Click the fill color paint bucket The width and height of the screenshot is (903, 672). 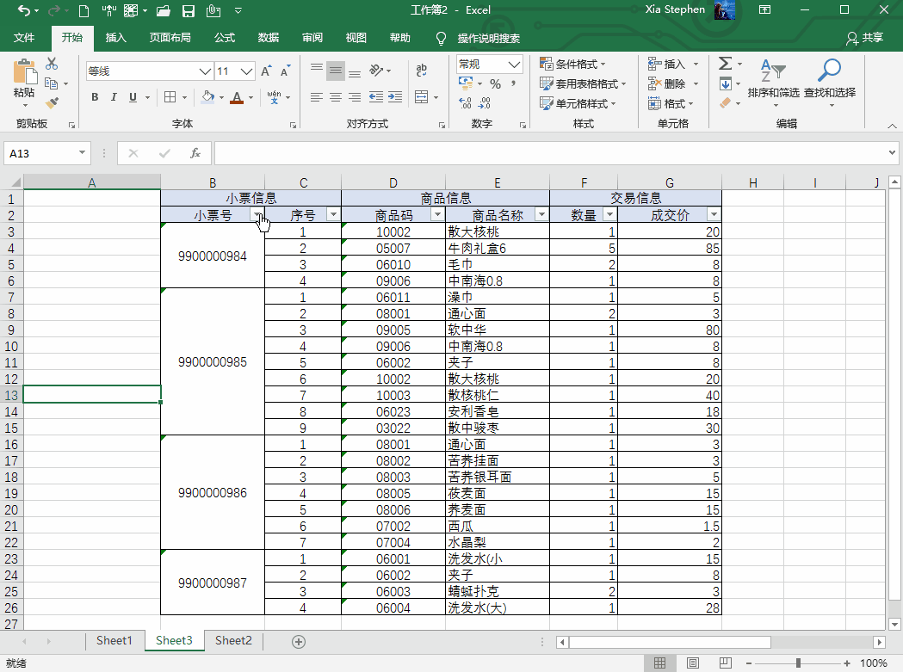[x=208, y=97]
